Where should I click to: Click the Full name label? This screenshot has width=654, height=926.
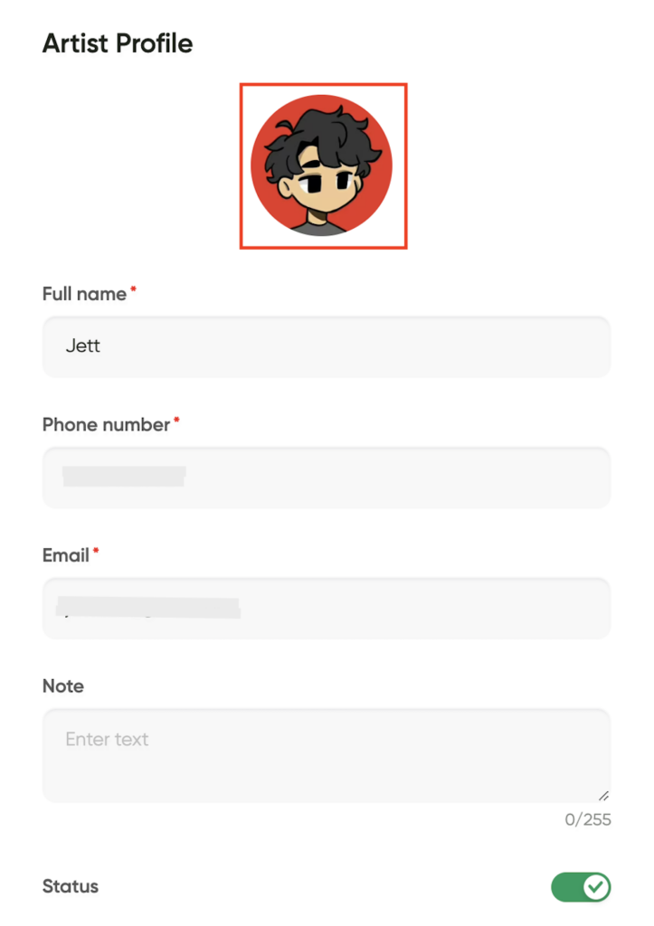click(x=84, y=294)
